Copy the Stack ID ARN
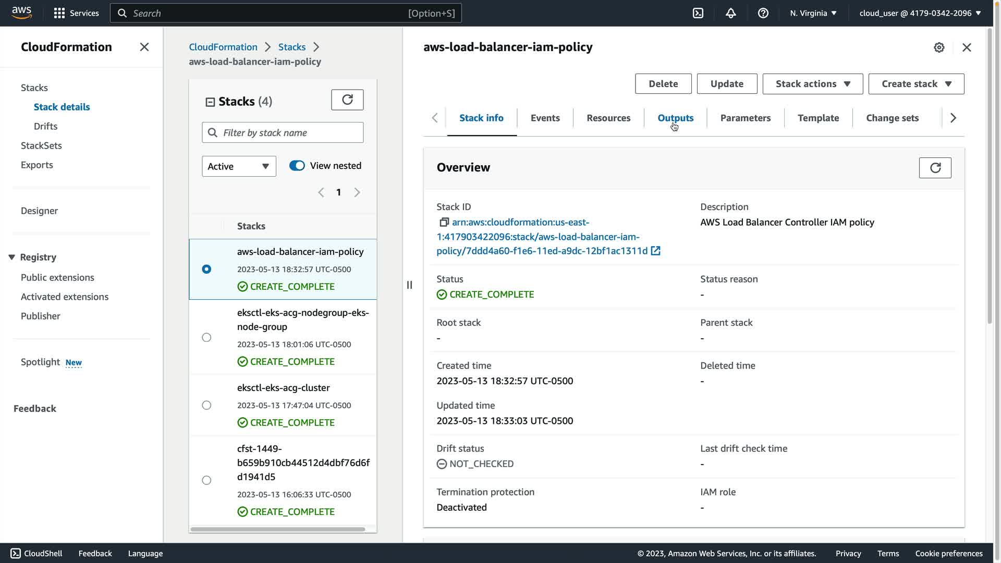Image resolution: width=1001 pixels, height=563 pixels. click(444, 223)
